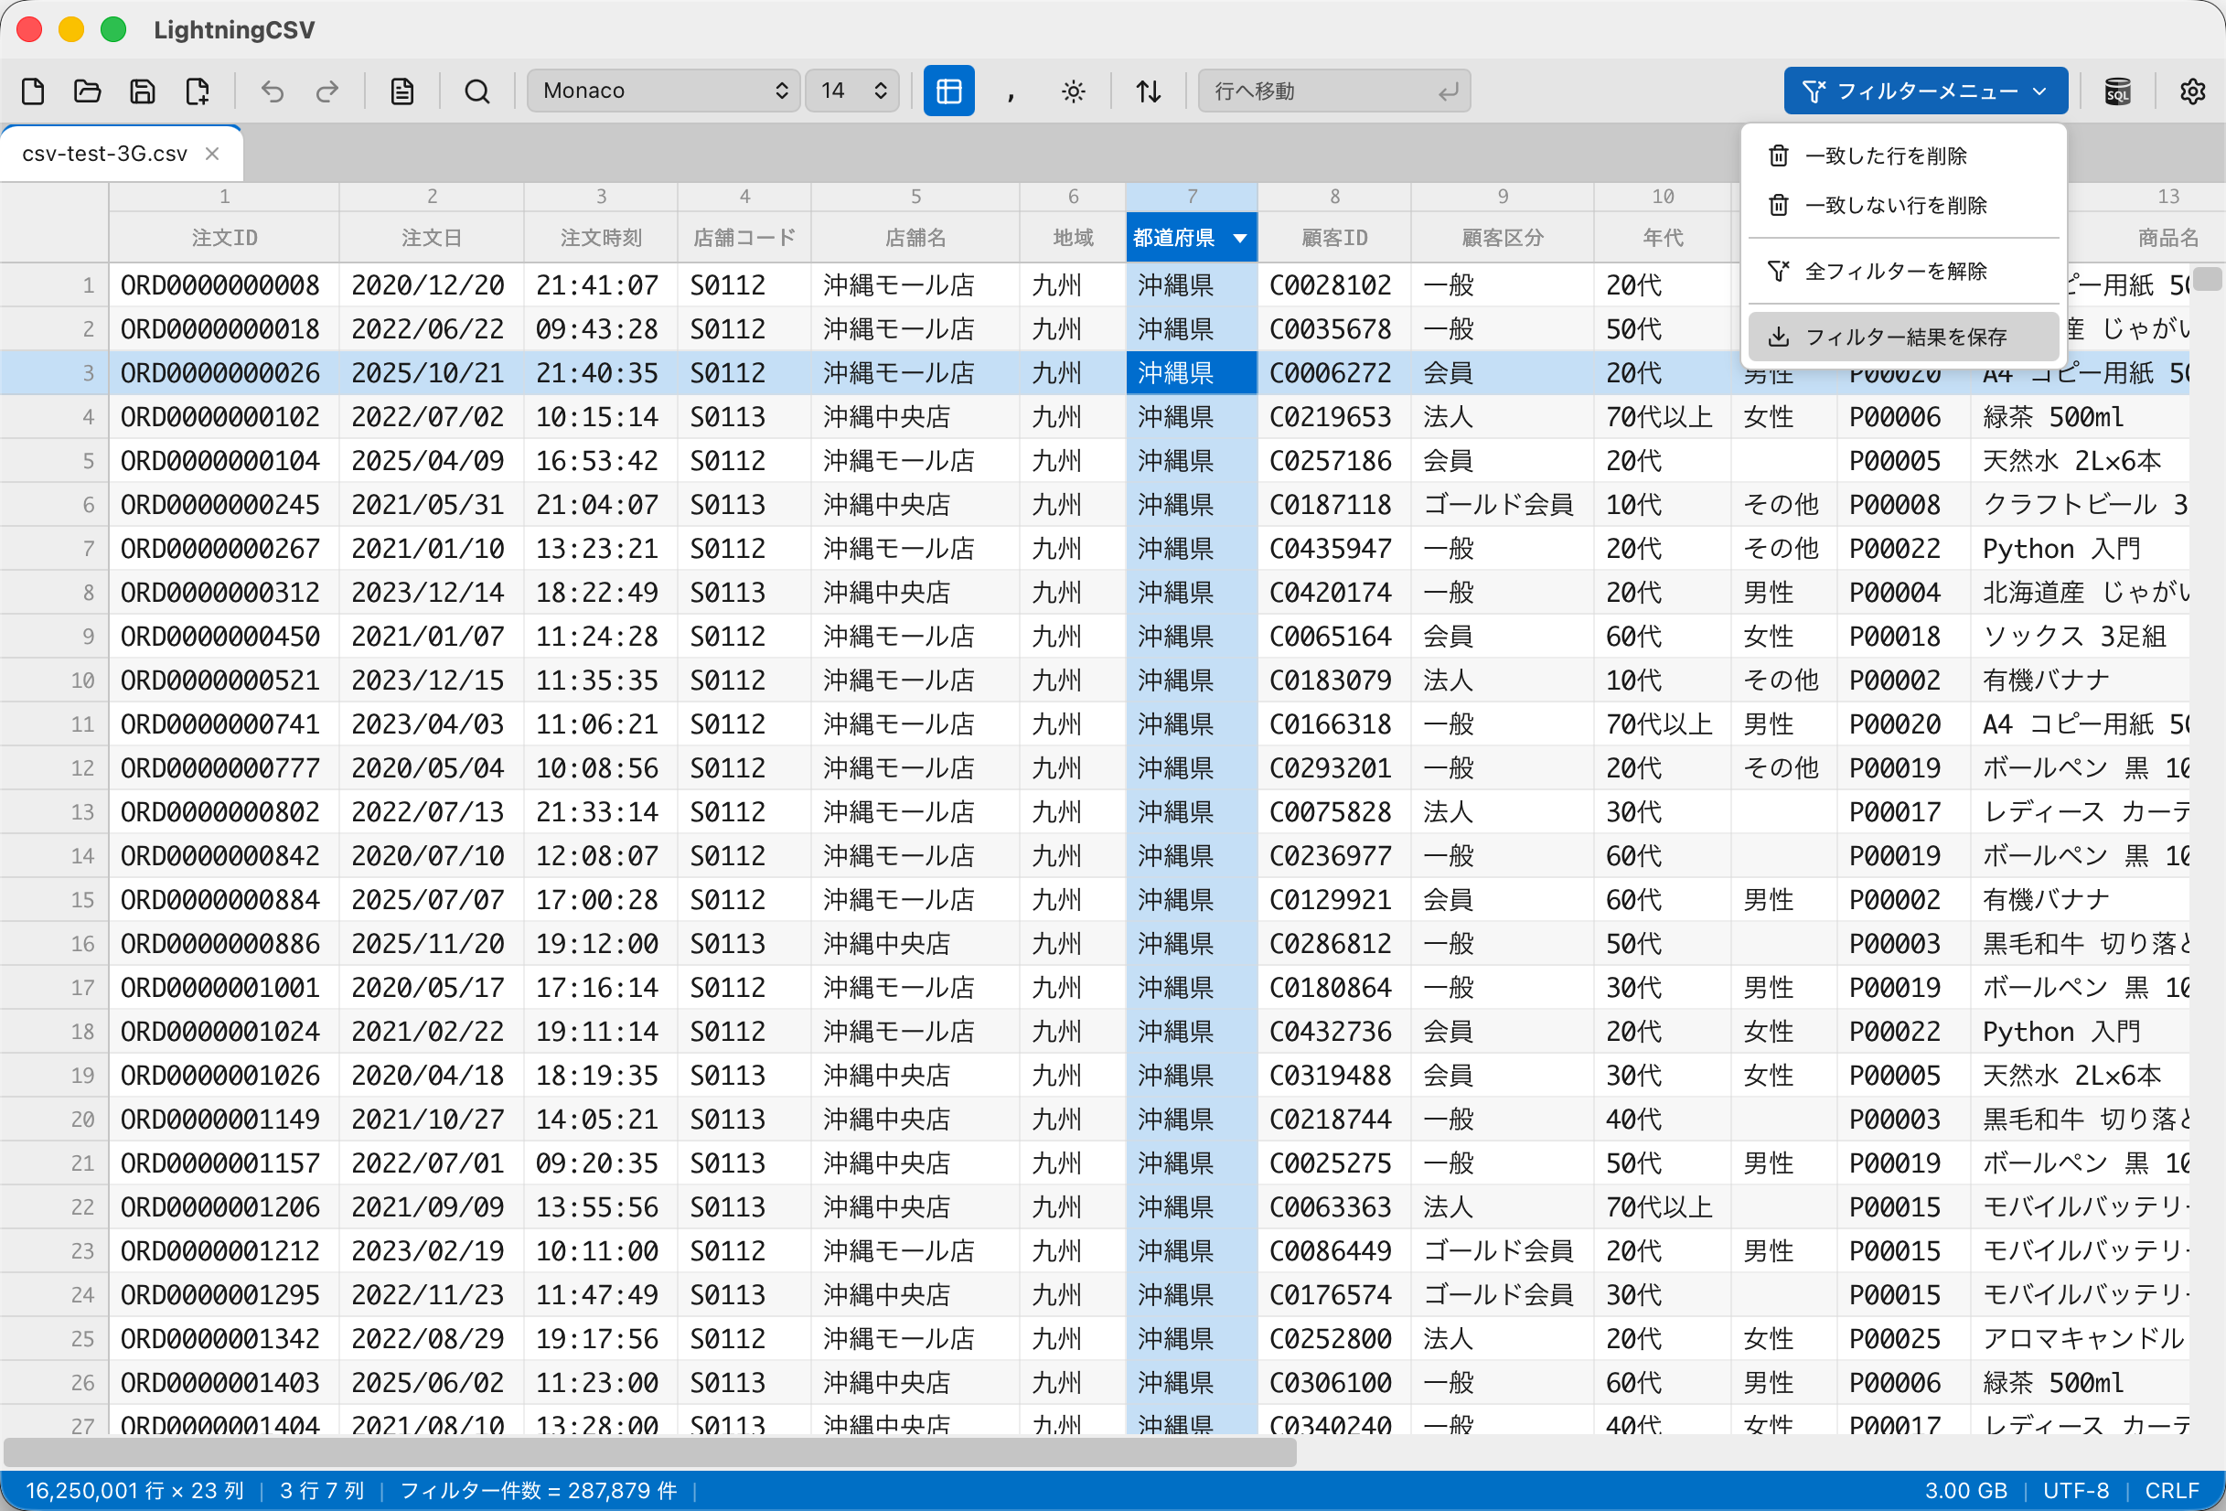
Task: Select the 店舗コード column header
Action: pos(744,238)
